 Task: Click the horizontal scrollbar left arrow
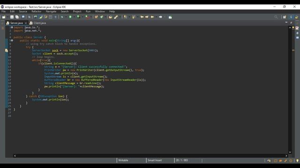pyautogui.click(x=15, y=155)
